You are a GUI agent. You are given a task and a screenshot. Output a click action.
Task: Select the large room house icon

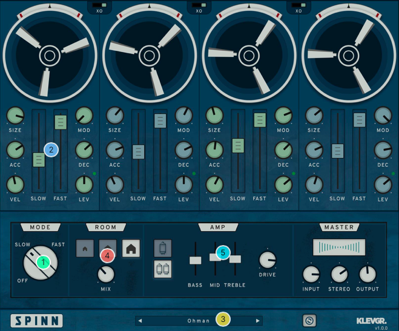click(x=131, y=248)
